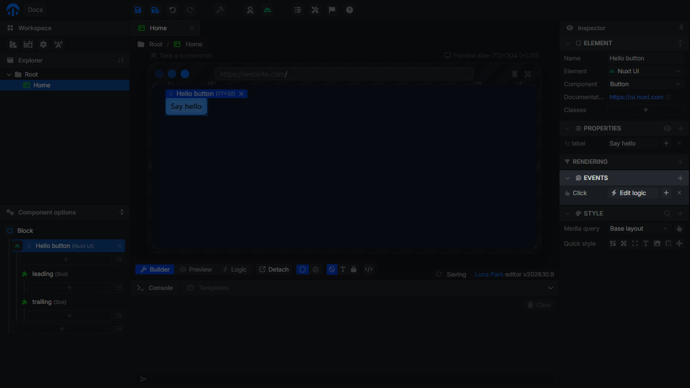
Task: Click the Luna Park logo icon
Action: pyautogui.click(x=12, y=10)
